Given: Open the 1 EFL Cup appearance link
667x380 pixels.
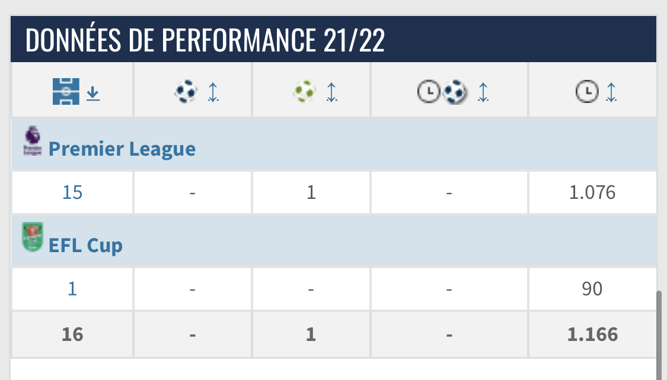Looking at the screenshot, I should coord(72,289).
